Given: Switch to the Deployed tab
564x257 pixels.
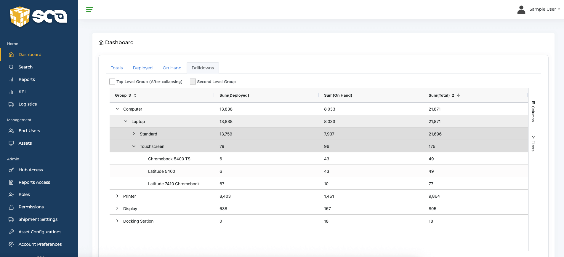Looking at the screenshot, I should [x=143, y=68].
